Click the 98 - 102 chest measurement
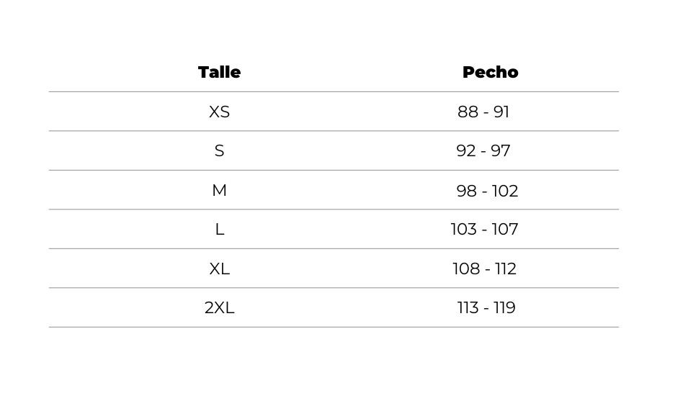 click(487, 191)
